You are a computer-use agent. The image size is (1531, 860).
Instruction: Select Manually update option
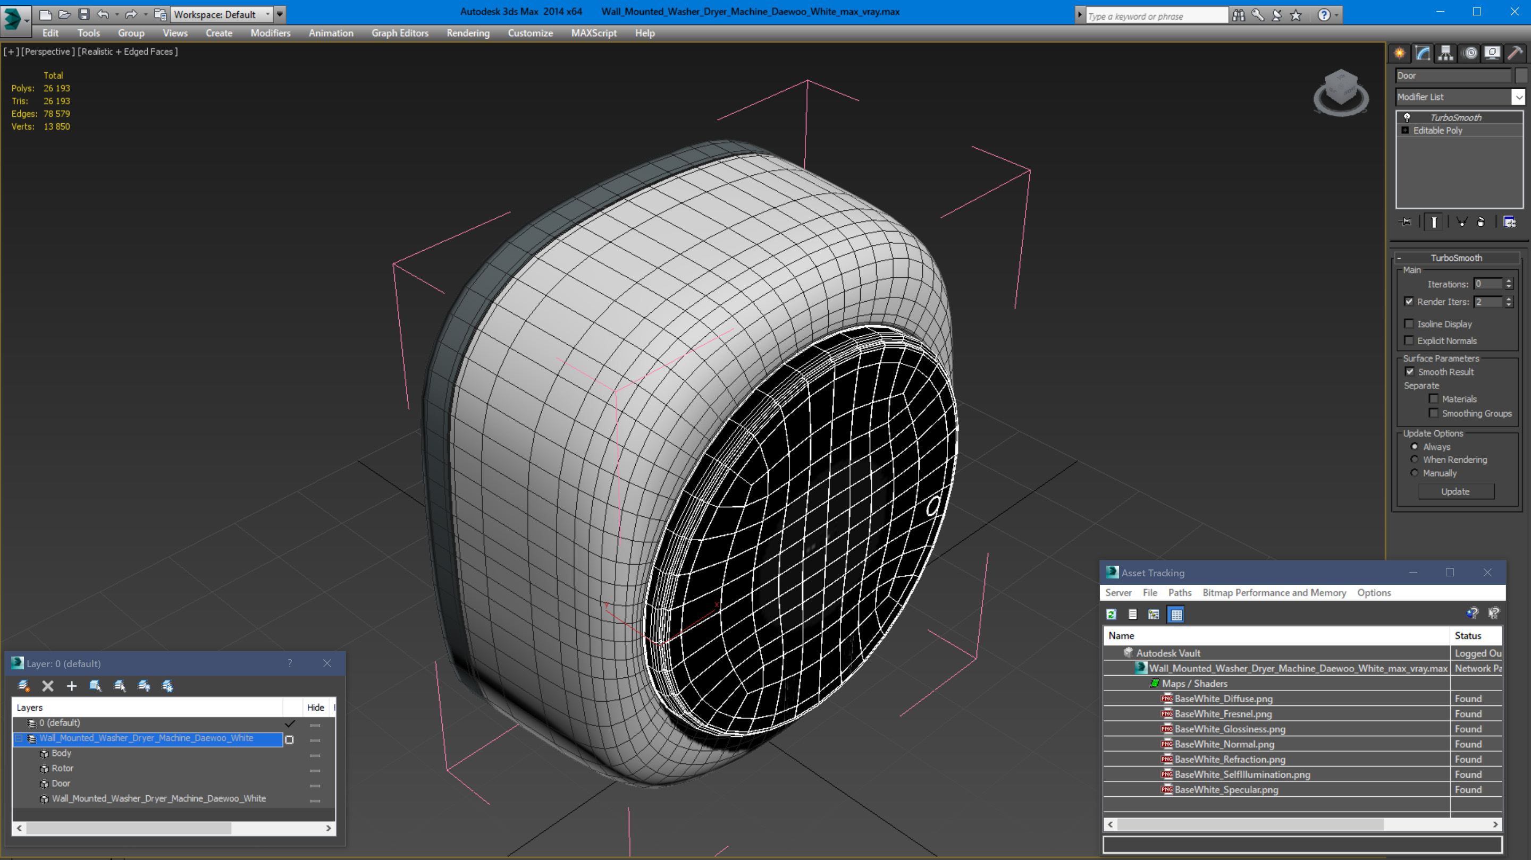(x=1415, y=473)
